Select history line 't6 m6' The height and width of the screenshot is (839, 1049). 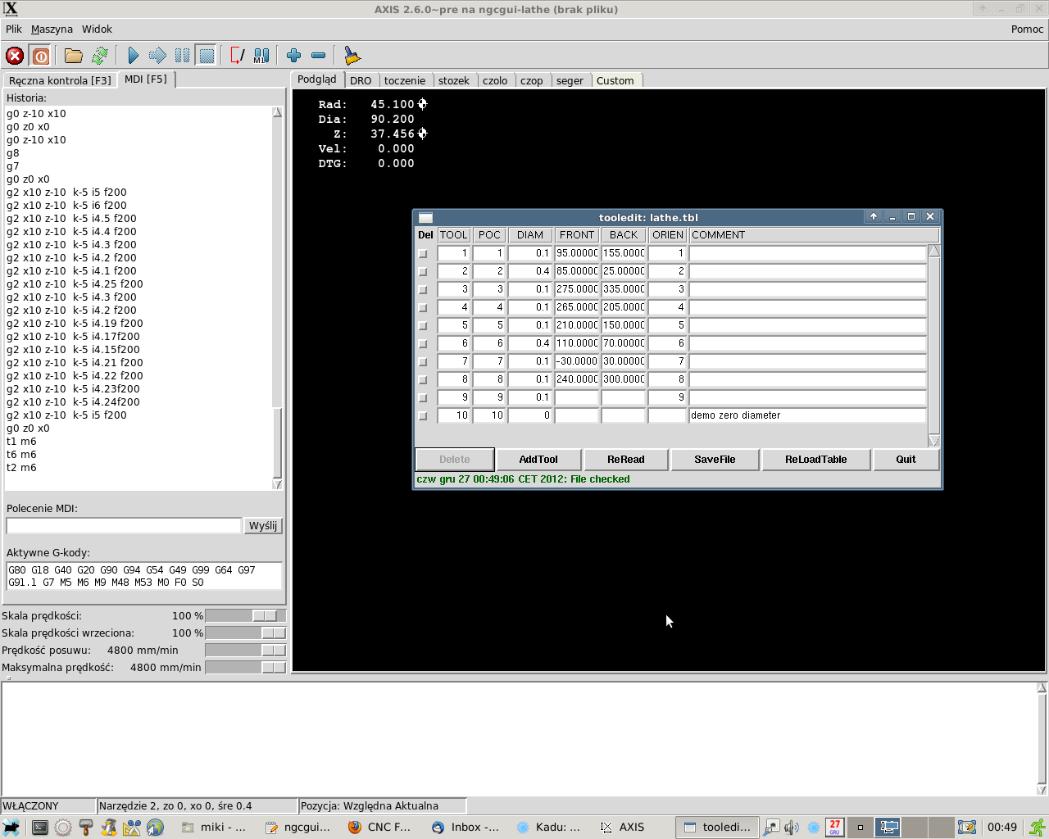[x=21, y=454]
